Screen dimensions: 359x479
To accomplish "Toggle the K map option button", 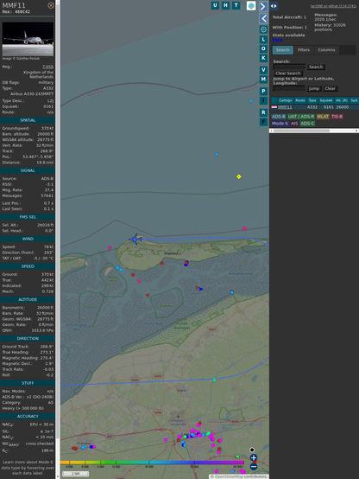I will pyautogui.click(x=263, y=58).
